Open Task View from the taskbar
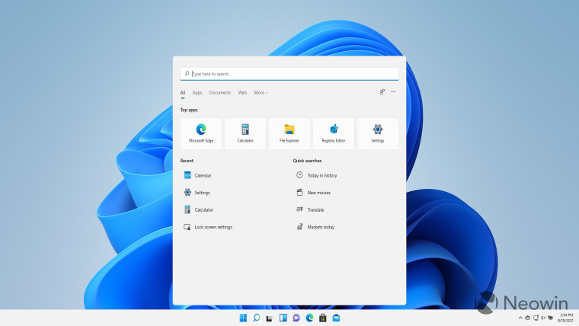This screenshot has height=326, width=579. (x=269, y=318)
